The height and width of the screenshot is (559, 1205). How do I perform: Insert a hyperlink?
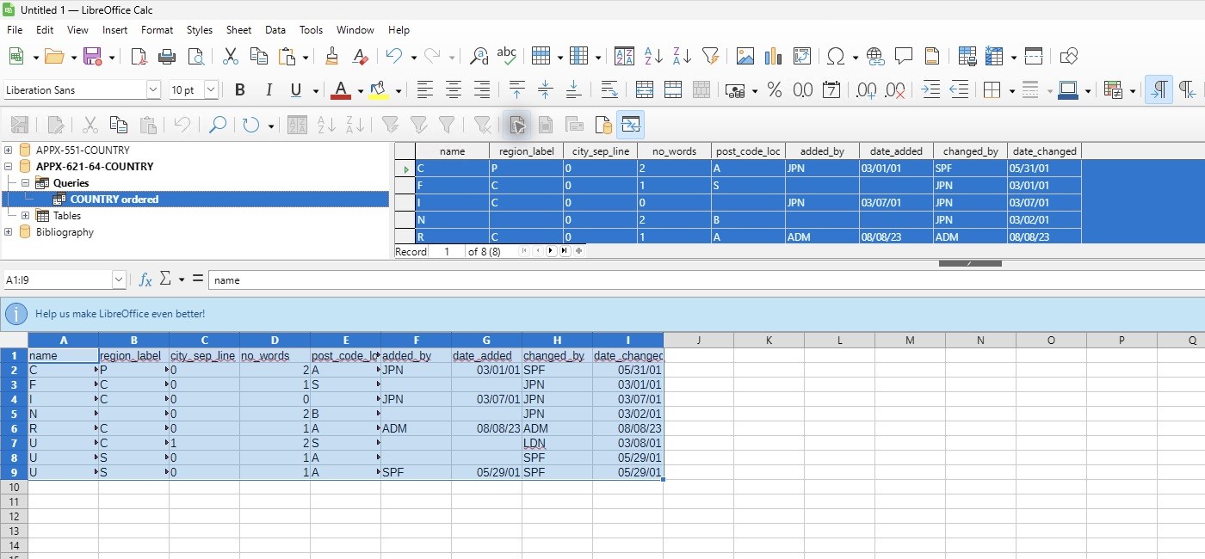tap(875, 56)
